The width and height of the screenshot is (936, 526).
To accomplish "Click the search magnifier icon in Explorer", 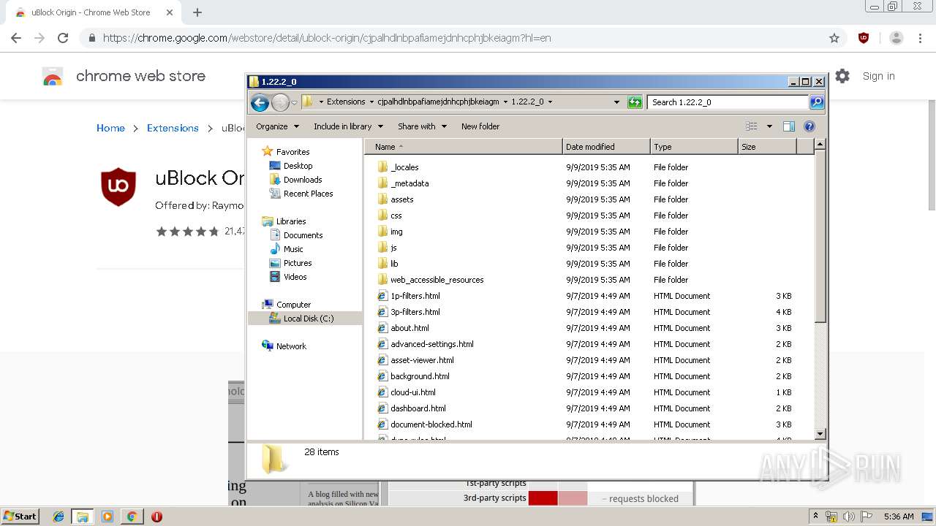I will [817, 102].
